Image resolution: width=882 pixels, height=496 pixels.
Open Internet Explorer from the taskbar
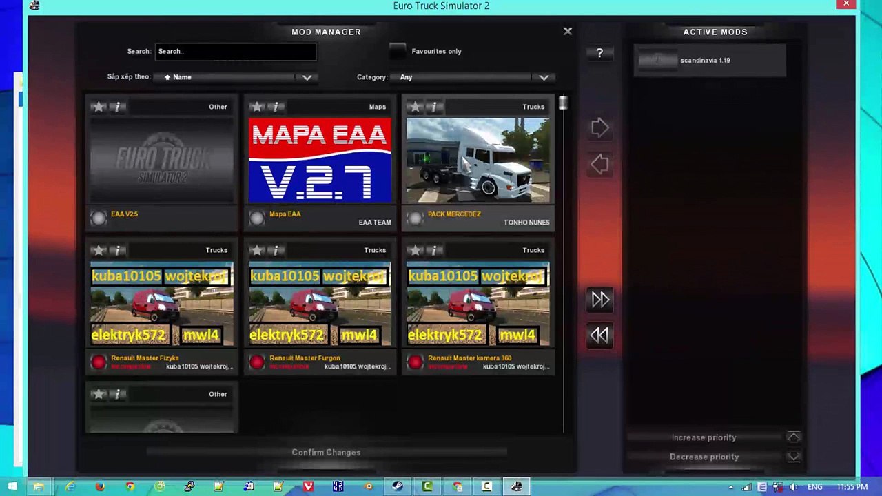point(70,486)
